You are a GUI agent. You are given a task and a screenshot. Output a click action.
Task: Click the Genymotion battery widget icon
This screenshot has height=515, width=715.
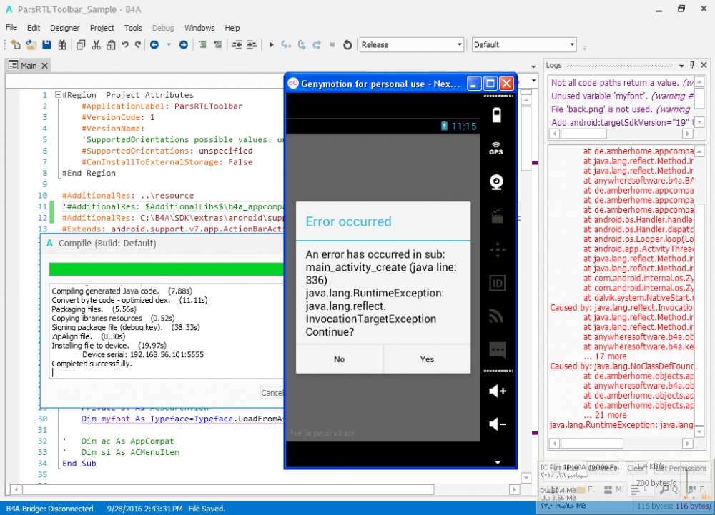coord(496,114)
